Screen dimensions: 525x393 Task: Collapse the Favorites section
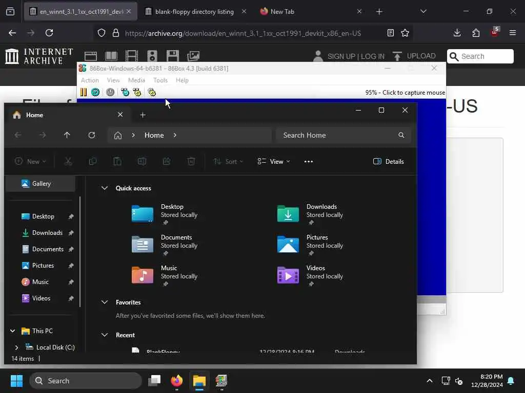[x=105, y=302]
